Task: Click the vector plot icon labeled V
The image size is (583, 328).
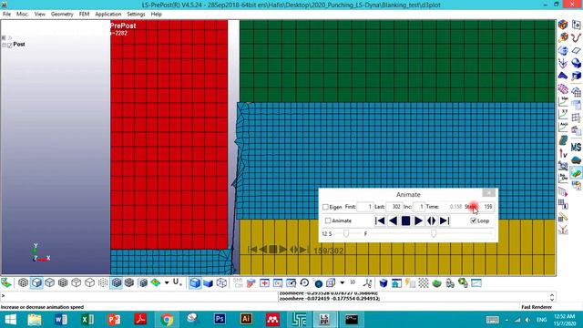Action: pyautogui.click(x=563, y=153)
